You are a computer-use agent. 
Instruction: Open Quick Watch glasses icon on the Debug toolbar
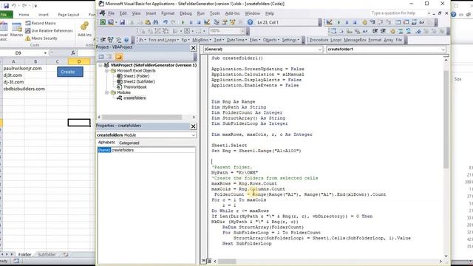click(422, 22)
